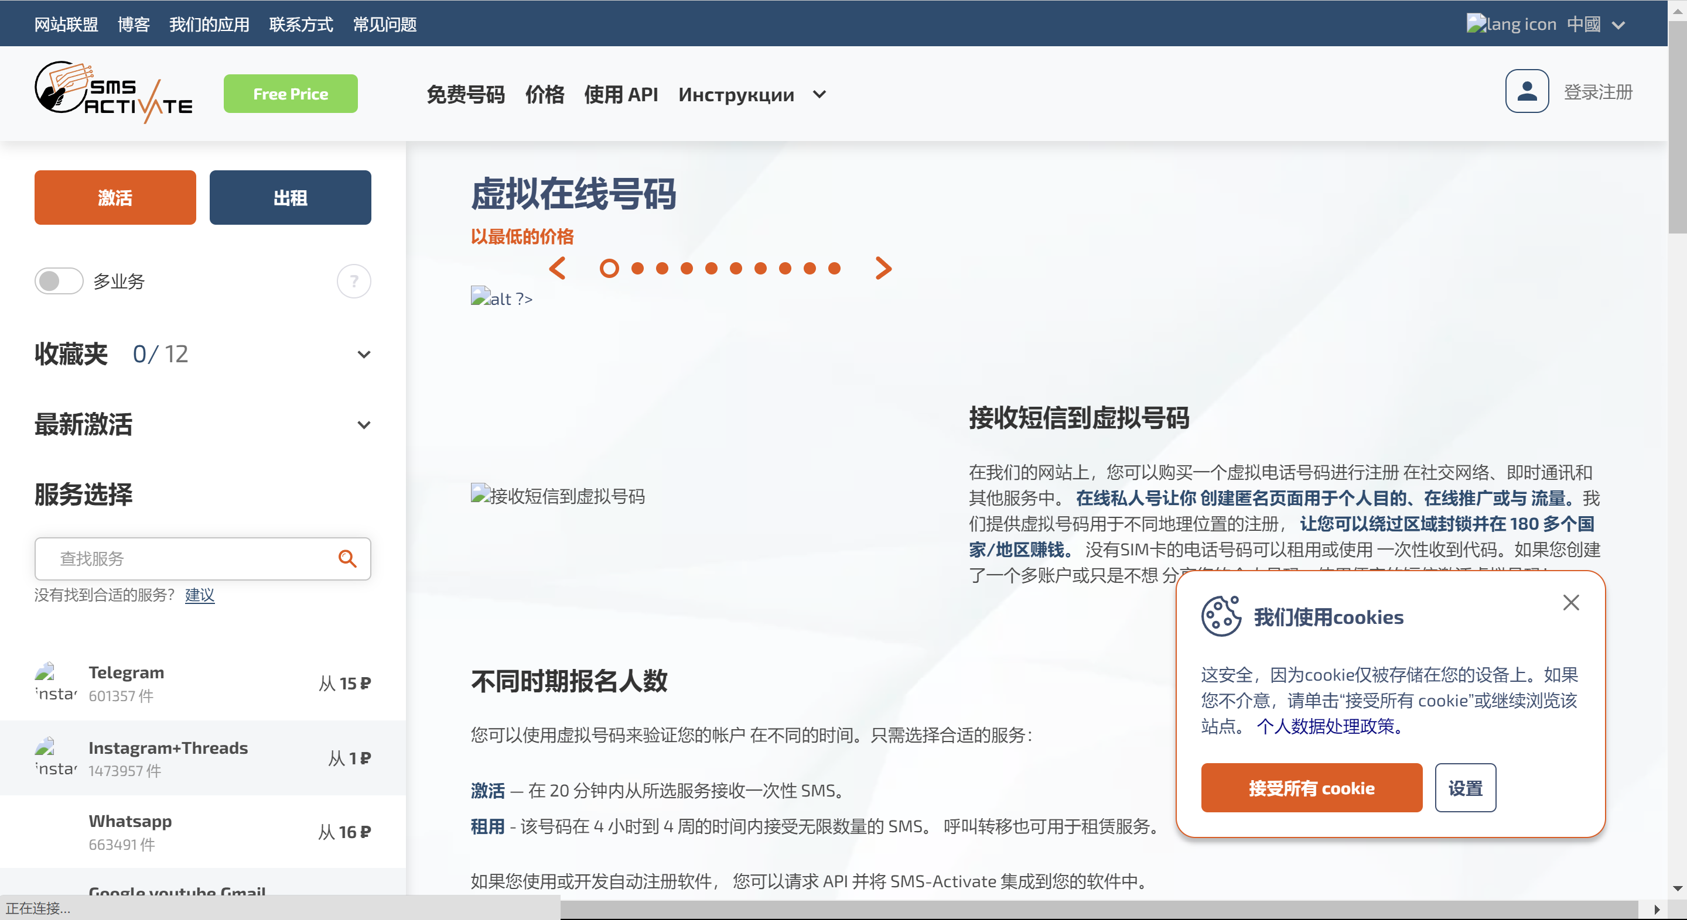The image size is (1687, 920).
Task: Select the seventh carousel dot
Action: click(x=760, y=268)
